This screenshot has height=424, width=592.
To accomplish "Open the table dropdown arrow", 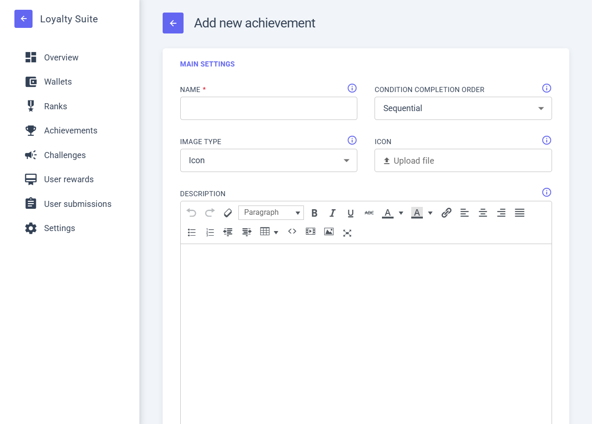I will pyautogui.click(x=276, y=232).
